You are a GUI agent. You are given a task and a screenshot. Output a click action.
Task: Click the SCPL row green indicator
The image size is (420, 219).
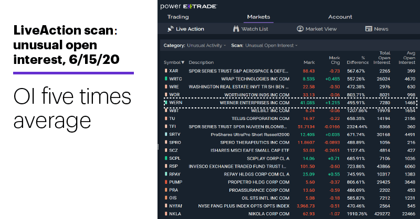click(166, 158)
